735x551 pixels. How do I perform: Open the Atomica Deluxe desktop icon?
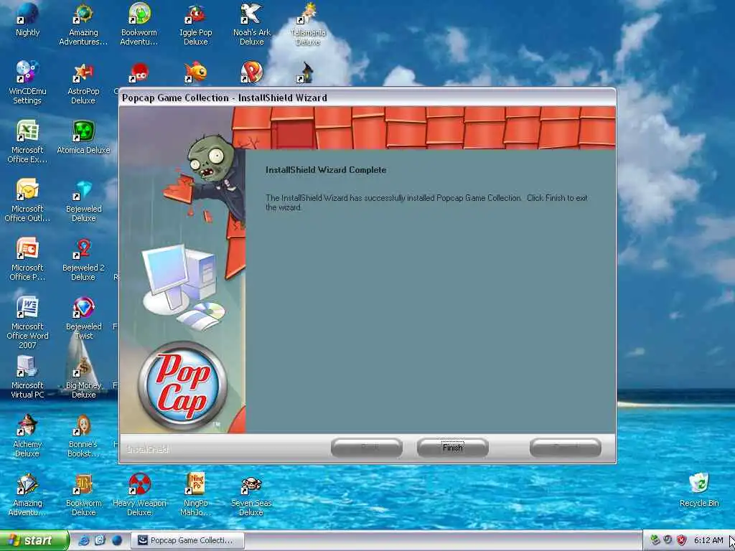pos(83,137)
